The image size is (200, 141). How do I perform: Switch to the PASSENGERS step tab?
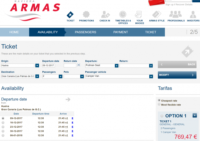pos(85,32)
